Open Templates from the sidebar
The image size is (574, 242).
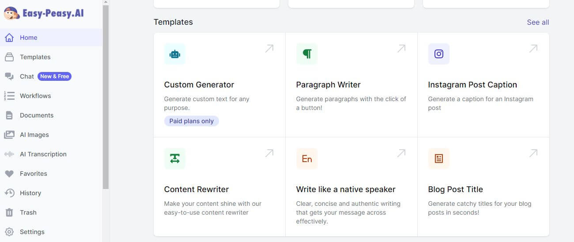pos(35,57)
